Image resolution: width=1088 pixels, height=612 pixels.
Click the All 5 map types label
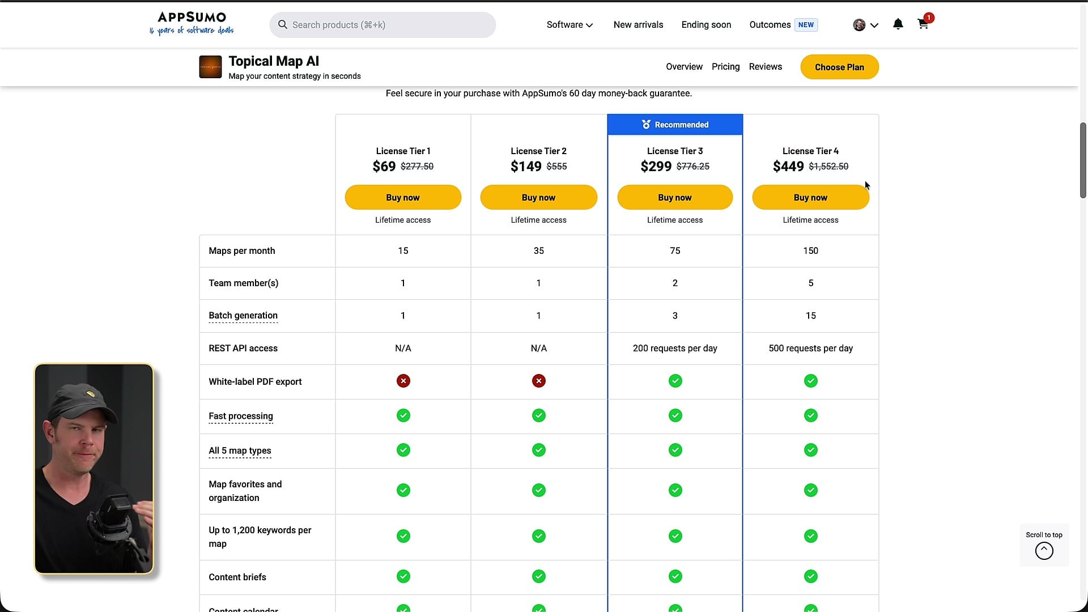pos(240,450)
